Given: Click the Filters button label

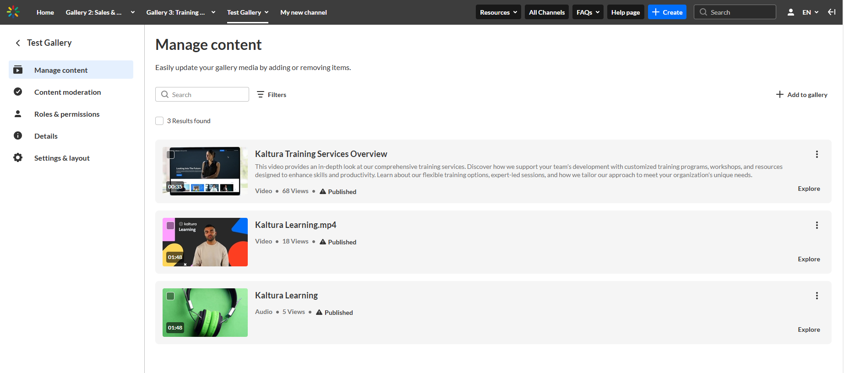Looking at the screenshot, I should (x=277, y=95).
